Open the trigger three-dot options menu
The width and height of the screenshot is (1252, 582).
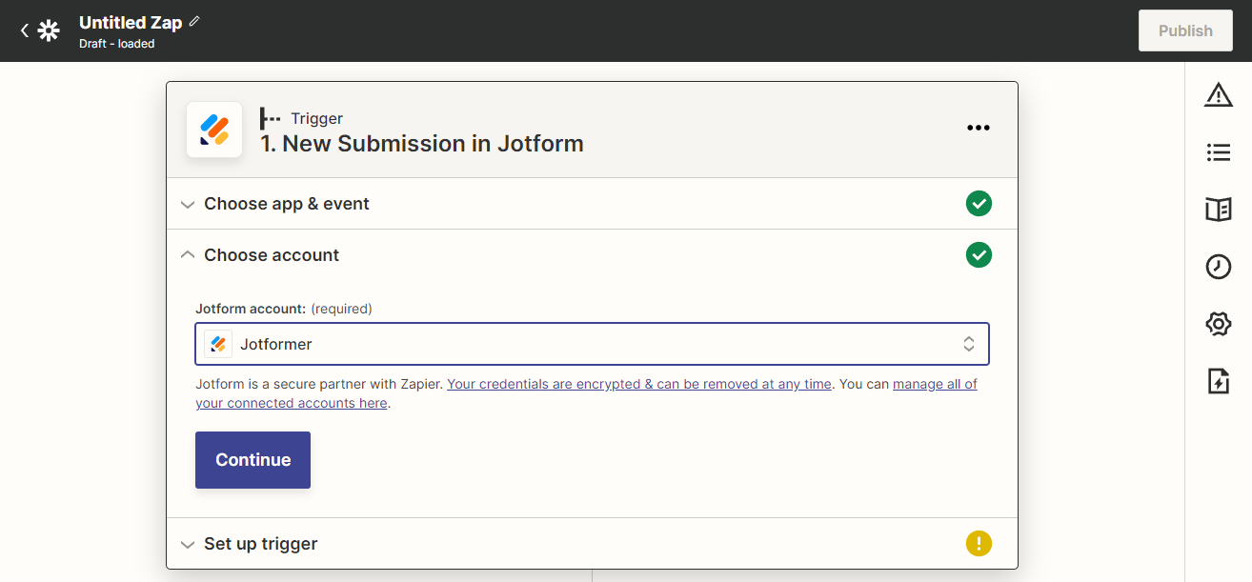point(979,128)
